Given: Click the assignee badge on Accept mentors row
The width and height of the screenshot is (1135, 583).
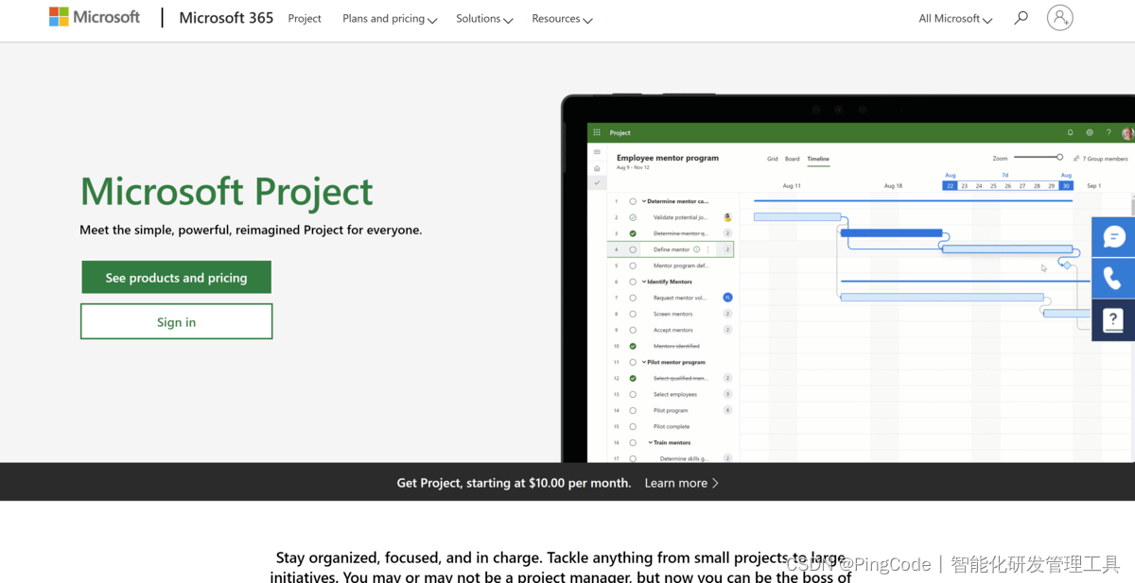Looking at the screenshot, I should coord(727,330).
